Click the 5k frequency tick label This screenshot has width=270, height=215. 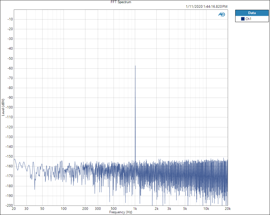185,209
